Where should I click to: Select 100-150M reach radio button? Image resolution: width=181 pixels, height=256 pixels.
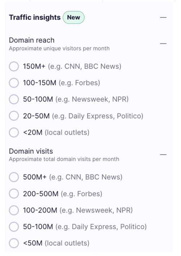point(14,83)
